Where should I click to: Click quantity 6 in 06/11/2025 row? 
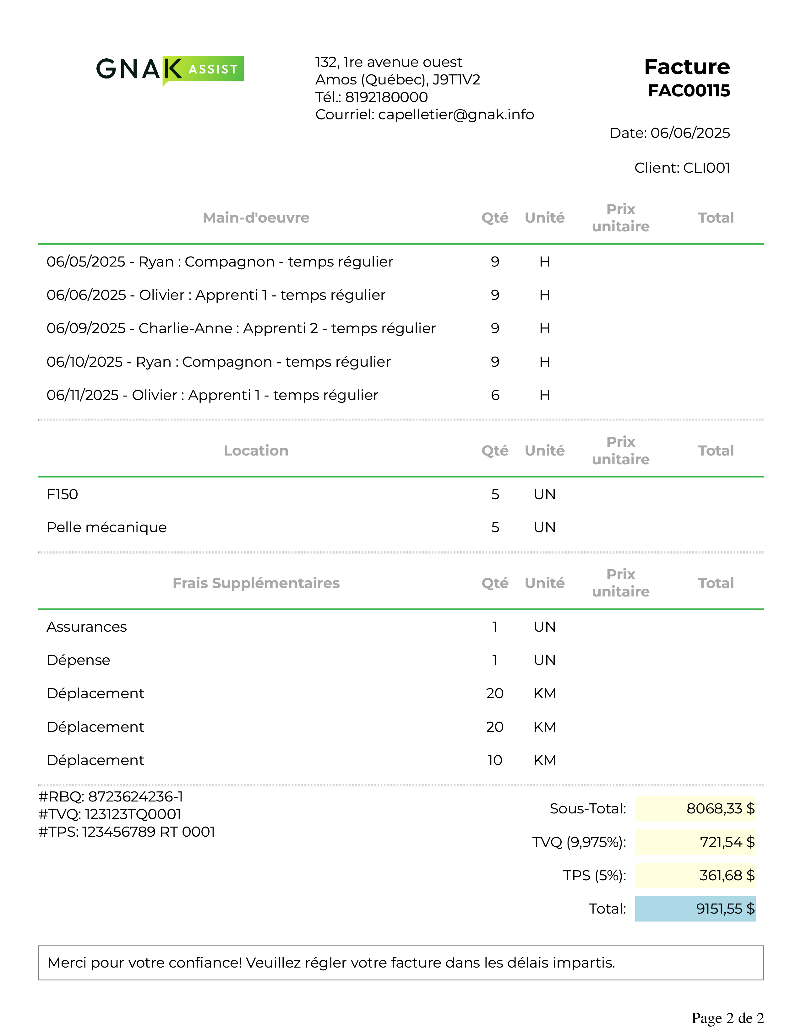point(495,395)
